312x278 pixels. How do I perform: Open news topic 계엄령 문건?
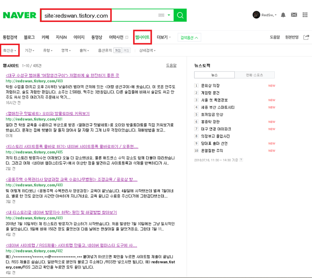(x=210, y=93)
